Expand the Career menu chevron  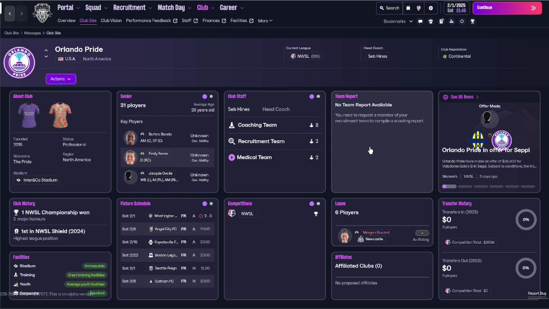(x=242, y=8)
